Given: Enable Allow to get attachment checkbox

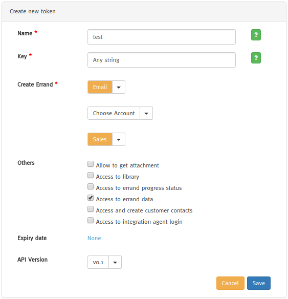Looking at the screenshot, I should point(91,164).
